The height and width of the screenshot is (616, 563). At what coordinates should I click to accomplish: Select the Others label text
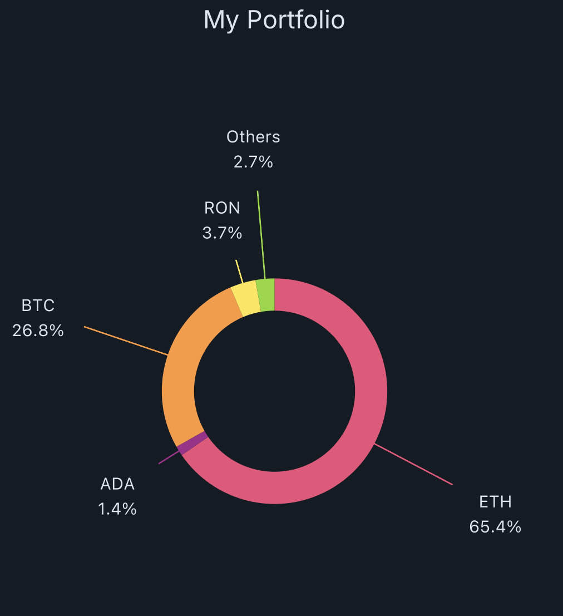click(x=253, y=137)
